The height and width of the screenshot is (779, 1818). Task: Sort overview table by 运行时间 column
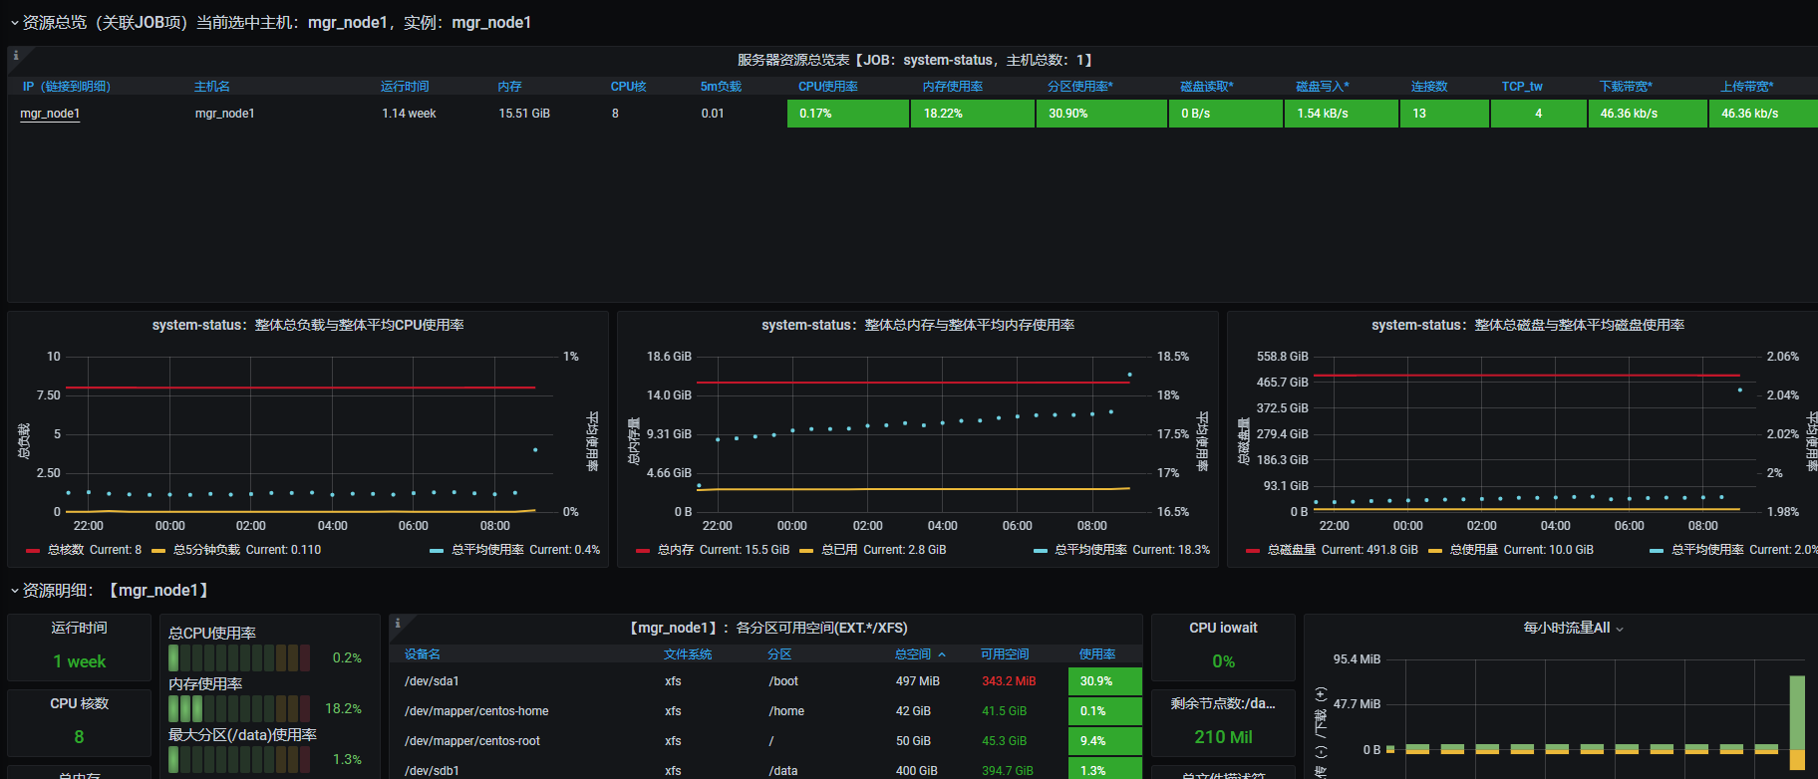405,87
